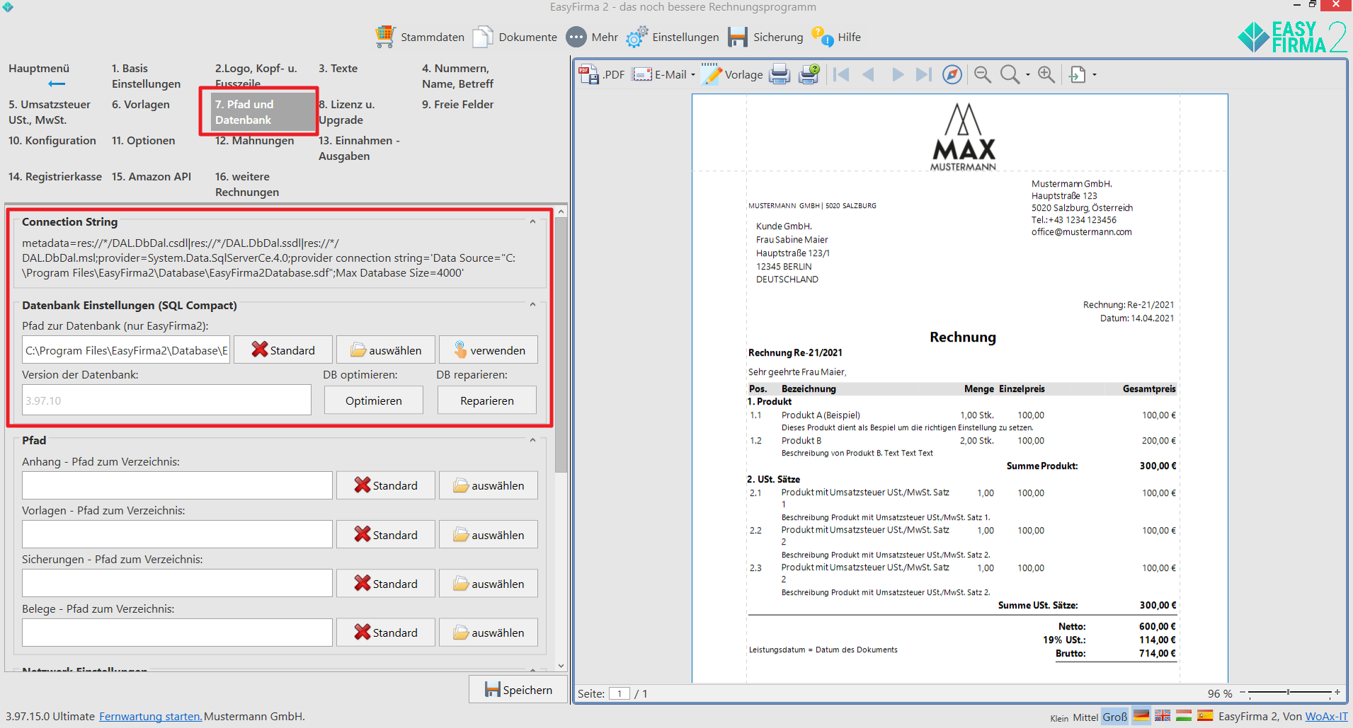This screenshot has height=728, width=1353.
Task: Zoom in with the plus magnifier
Action: (x=1046, y=74)
